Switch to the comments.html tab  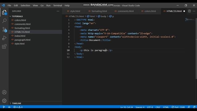(x=124, y=11)
